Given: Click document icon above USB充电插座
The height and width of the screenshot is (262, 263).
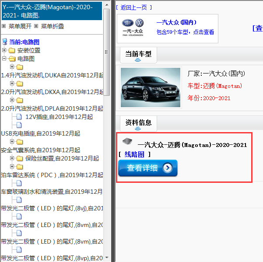Looking at the screenshot, I should click(19, 125).
